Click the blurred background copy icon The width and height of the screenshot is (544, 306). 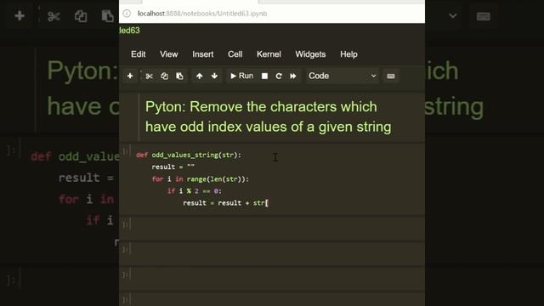(81, 16)
